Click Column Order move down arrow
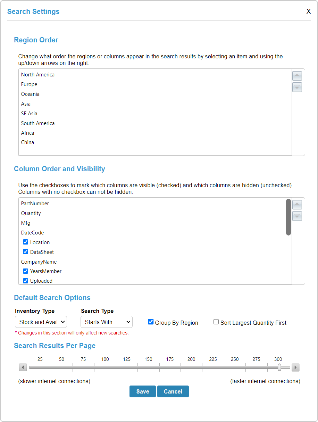This screenshot has width=318, height=422. coord(297,216)
